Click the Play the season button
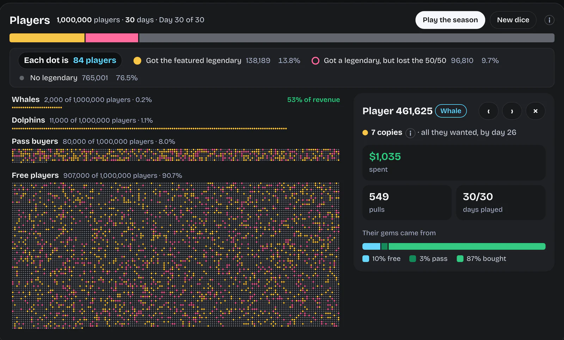The image size is (564, 340). point(450,20)
